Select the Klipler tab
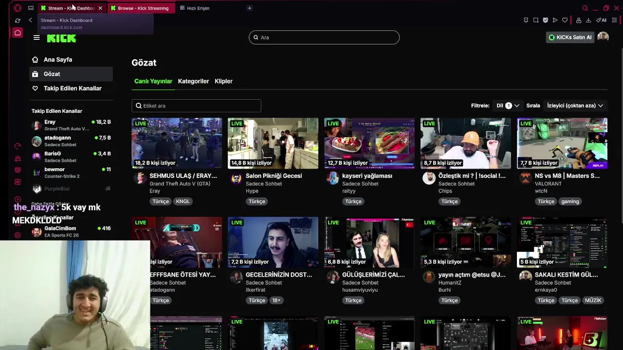 click(x=223, y=81)
